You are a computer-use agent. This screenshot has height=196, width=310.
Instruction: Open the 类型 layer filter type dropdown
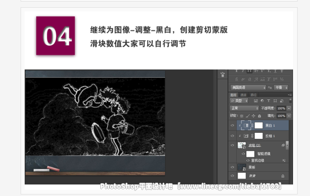pyautogui.click(x=239, y=101)
